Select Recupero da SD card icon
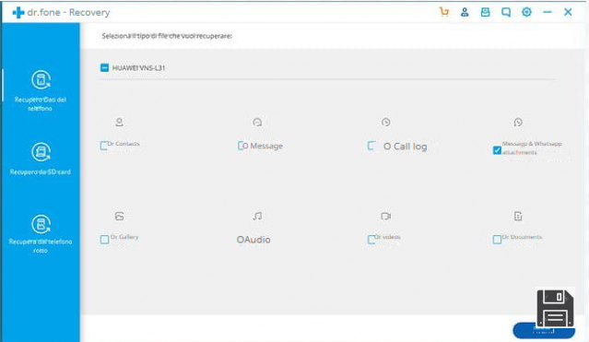Screen dimensions: 589x342 pos(41,152)
